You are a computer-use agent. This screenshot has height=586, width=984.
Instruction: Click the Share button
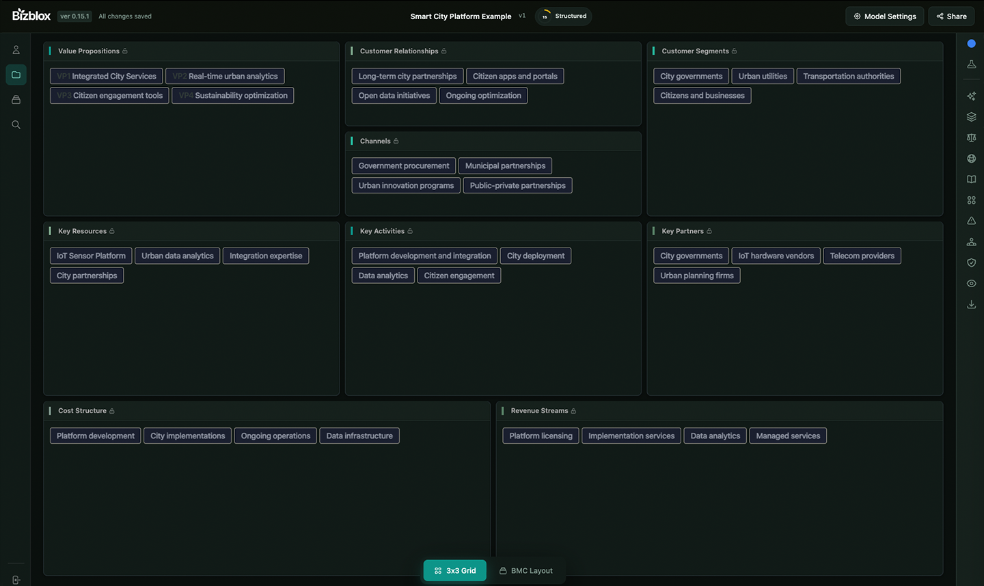coord(951,16)
